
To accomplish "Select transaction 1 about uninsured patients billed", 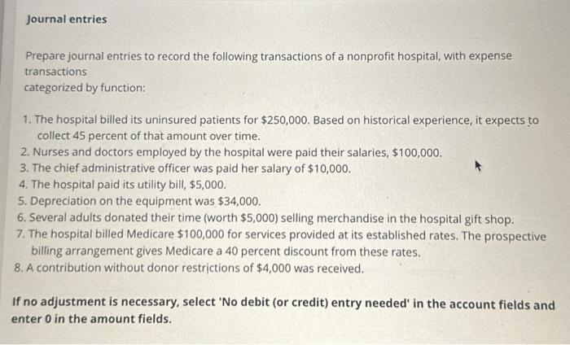I will (281, 128).
